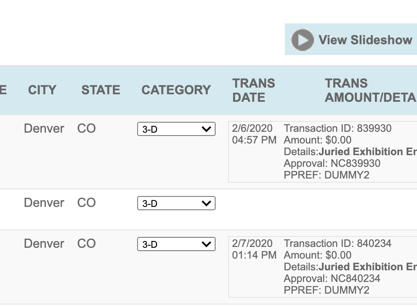Click chevron arrow of second 3-D dropdown
The image size is (417, 307).
point(206,204)
